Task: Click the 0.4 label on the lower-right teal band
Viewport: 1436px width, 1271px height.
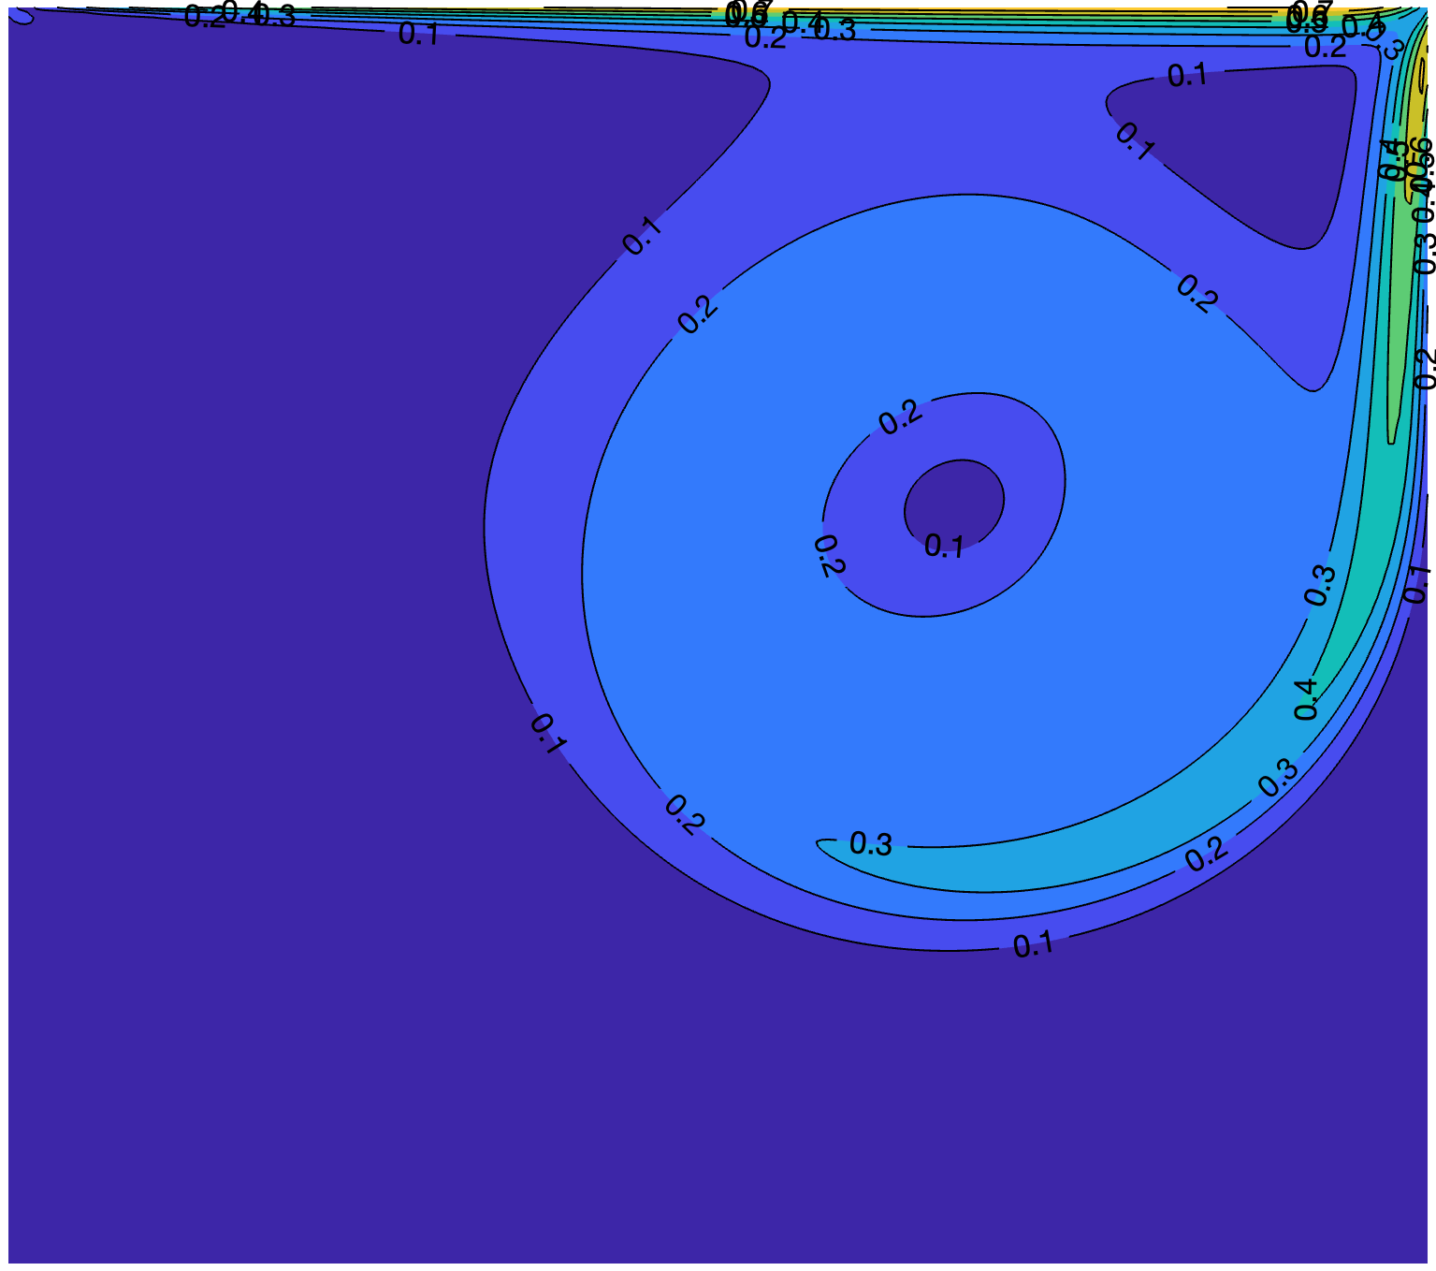Action: (x=1307, y=699)
